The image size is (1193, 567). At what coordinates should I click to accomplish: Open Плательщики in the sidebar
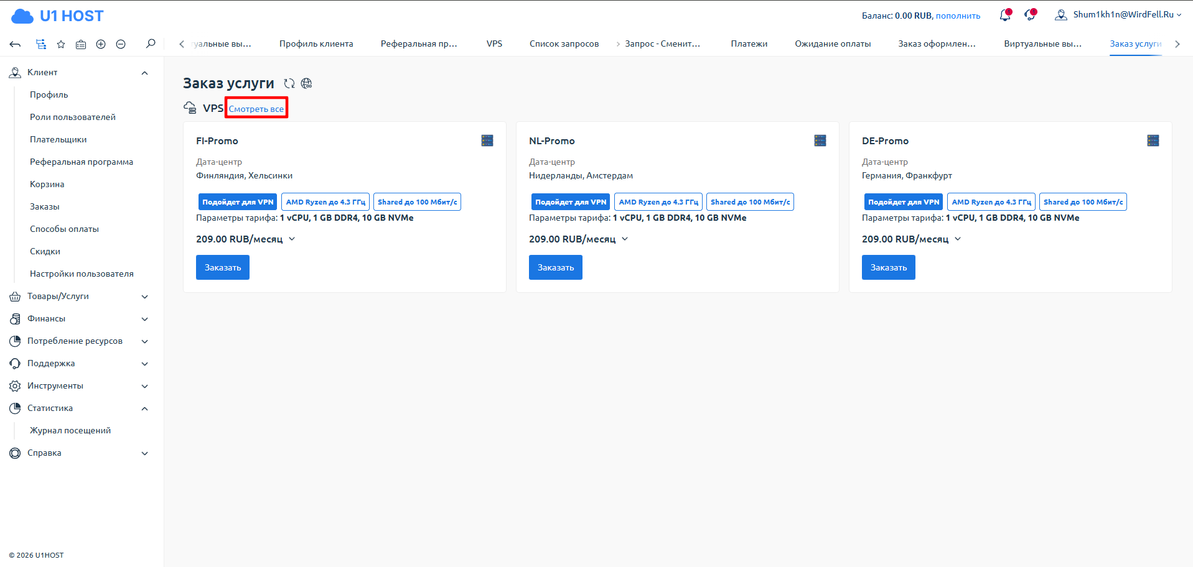coord(58,139)
